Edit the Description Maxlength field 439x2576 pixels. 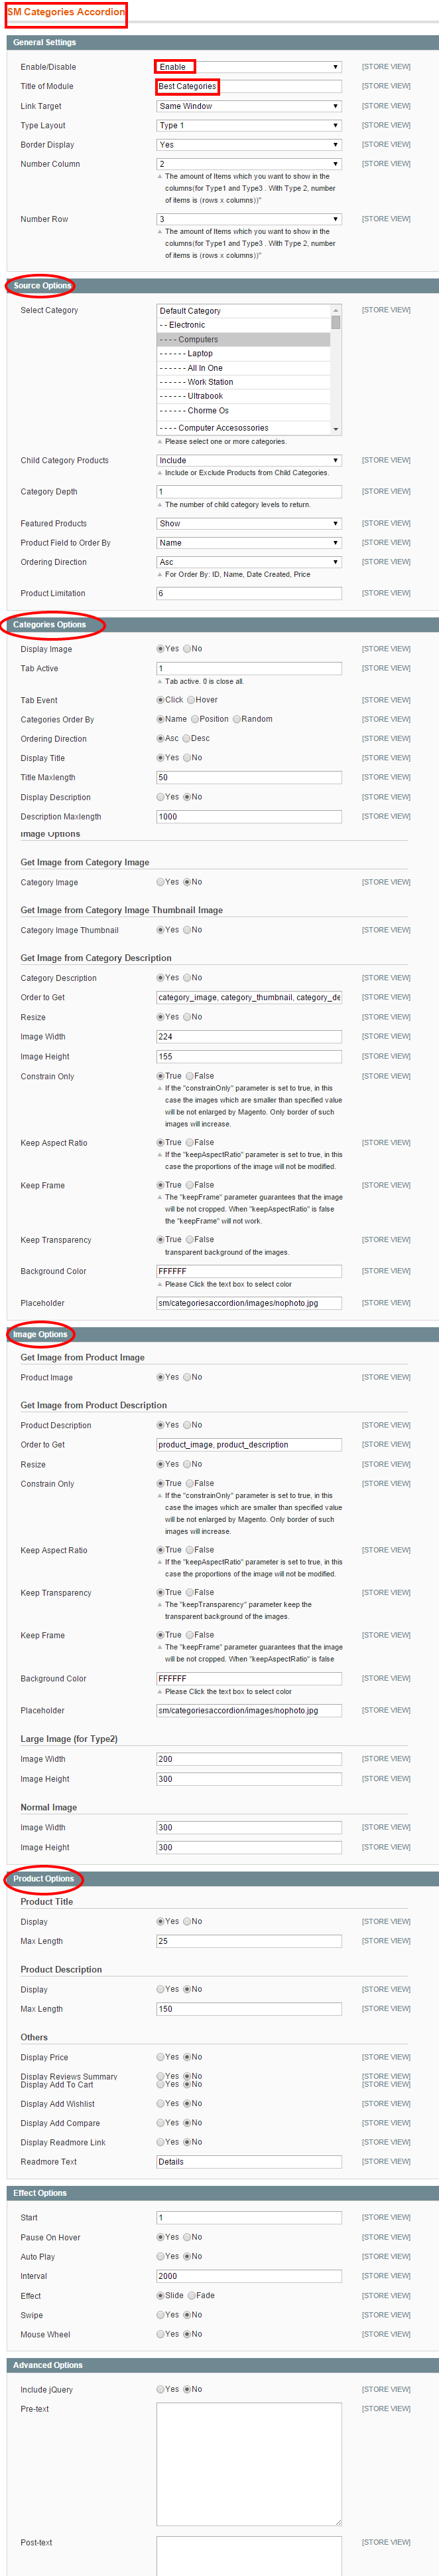point(249,817)
